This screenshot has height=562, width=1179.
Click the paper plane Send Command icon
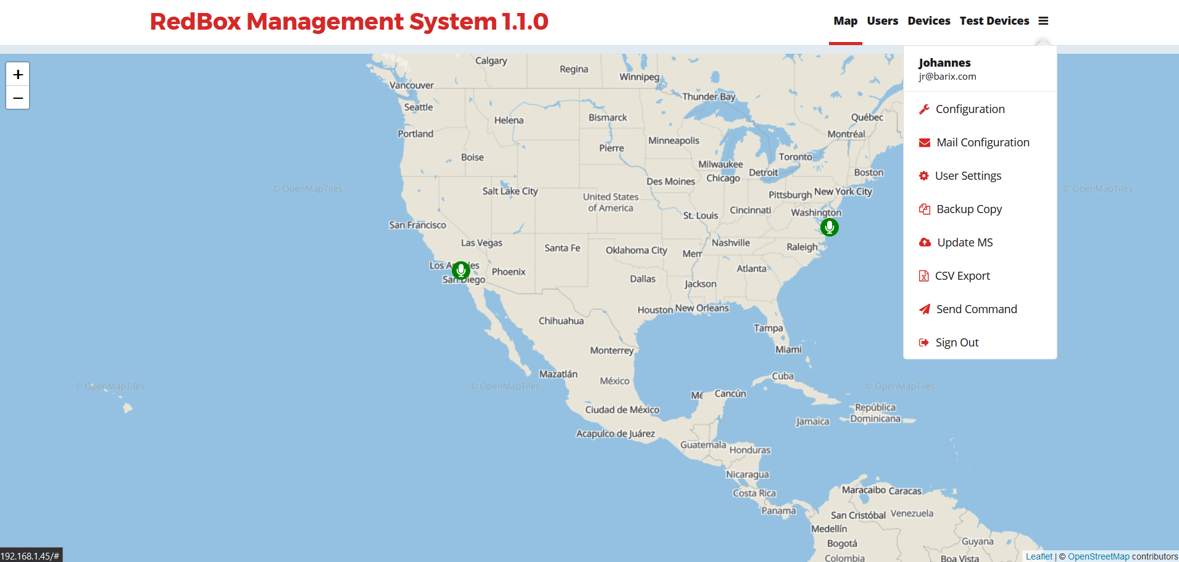[x=925, y=309]
